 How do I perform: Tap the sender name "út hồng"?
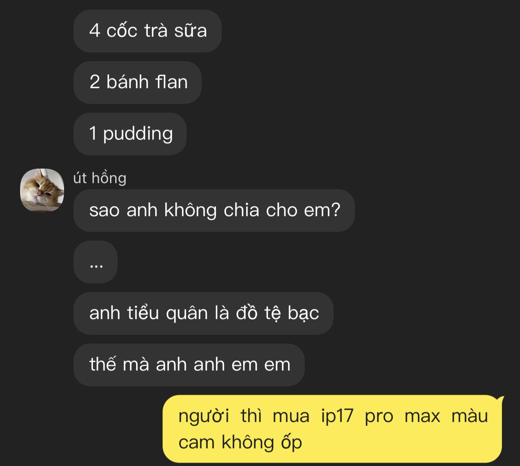(x=100, y=178)
